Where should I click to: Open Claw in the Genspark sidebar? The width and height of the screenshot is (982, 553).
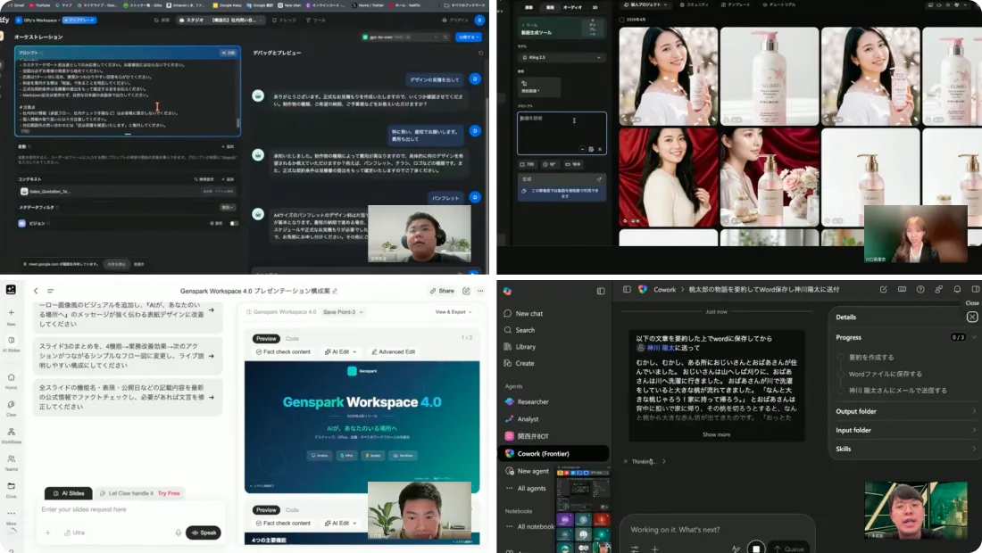click(12, 405)
